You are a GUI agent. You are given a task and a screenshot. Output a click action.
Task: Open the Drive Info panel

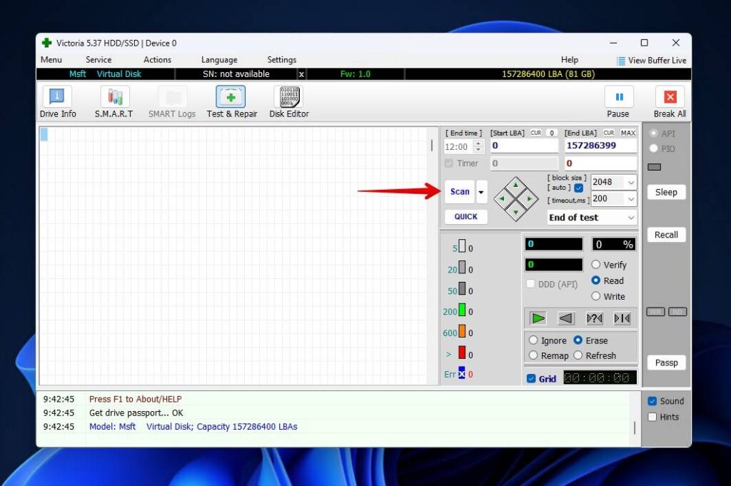tap(57, 100)
